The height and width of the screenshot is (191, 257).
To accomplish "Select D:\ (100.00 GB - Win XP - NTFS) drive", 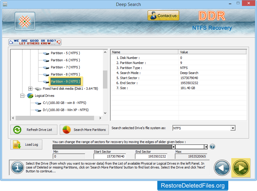I will (x=66, y=110).
